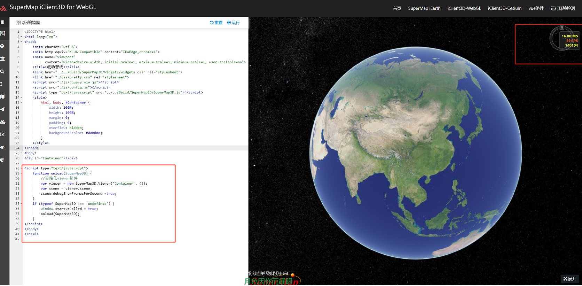582x286 pixels.
Task: Click the div id="Container" code line
Action: pyautogui.click(x=51, y=158)
